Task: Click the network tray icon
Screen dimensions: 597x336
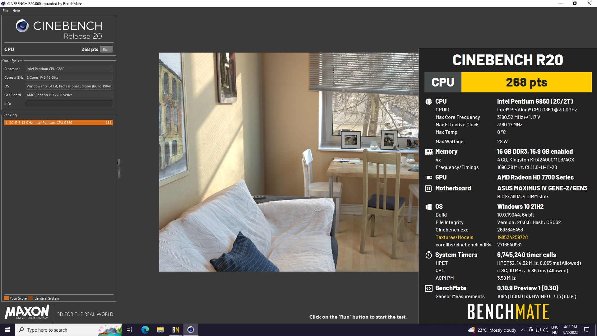Action: pyautogui.click(x=538, y=330)
